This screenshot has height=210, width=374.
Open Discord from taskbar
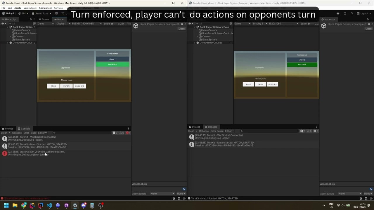84,205
